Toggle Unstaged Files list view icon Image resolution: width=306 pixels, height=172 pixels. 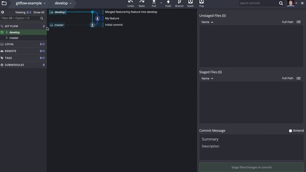click(x=298, y=22)
